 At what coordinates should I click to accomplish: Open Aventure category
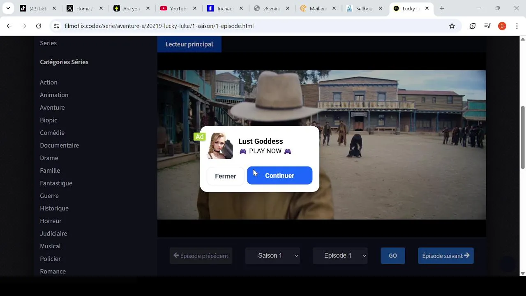click(x=52, y=107)
